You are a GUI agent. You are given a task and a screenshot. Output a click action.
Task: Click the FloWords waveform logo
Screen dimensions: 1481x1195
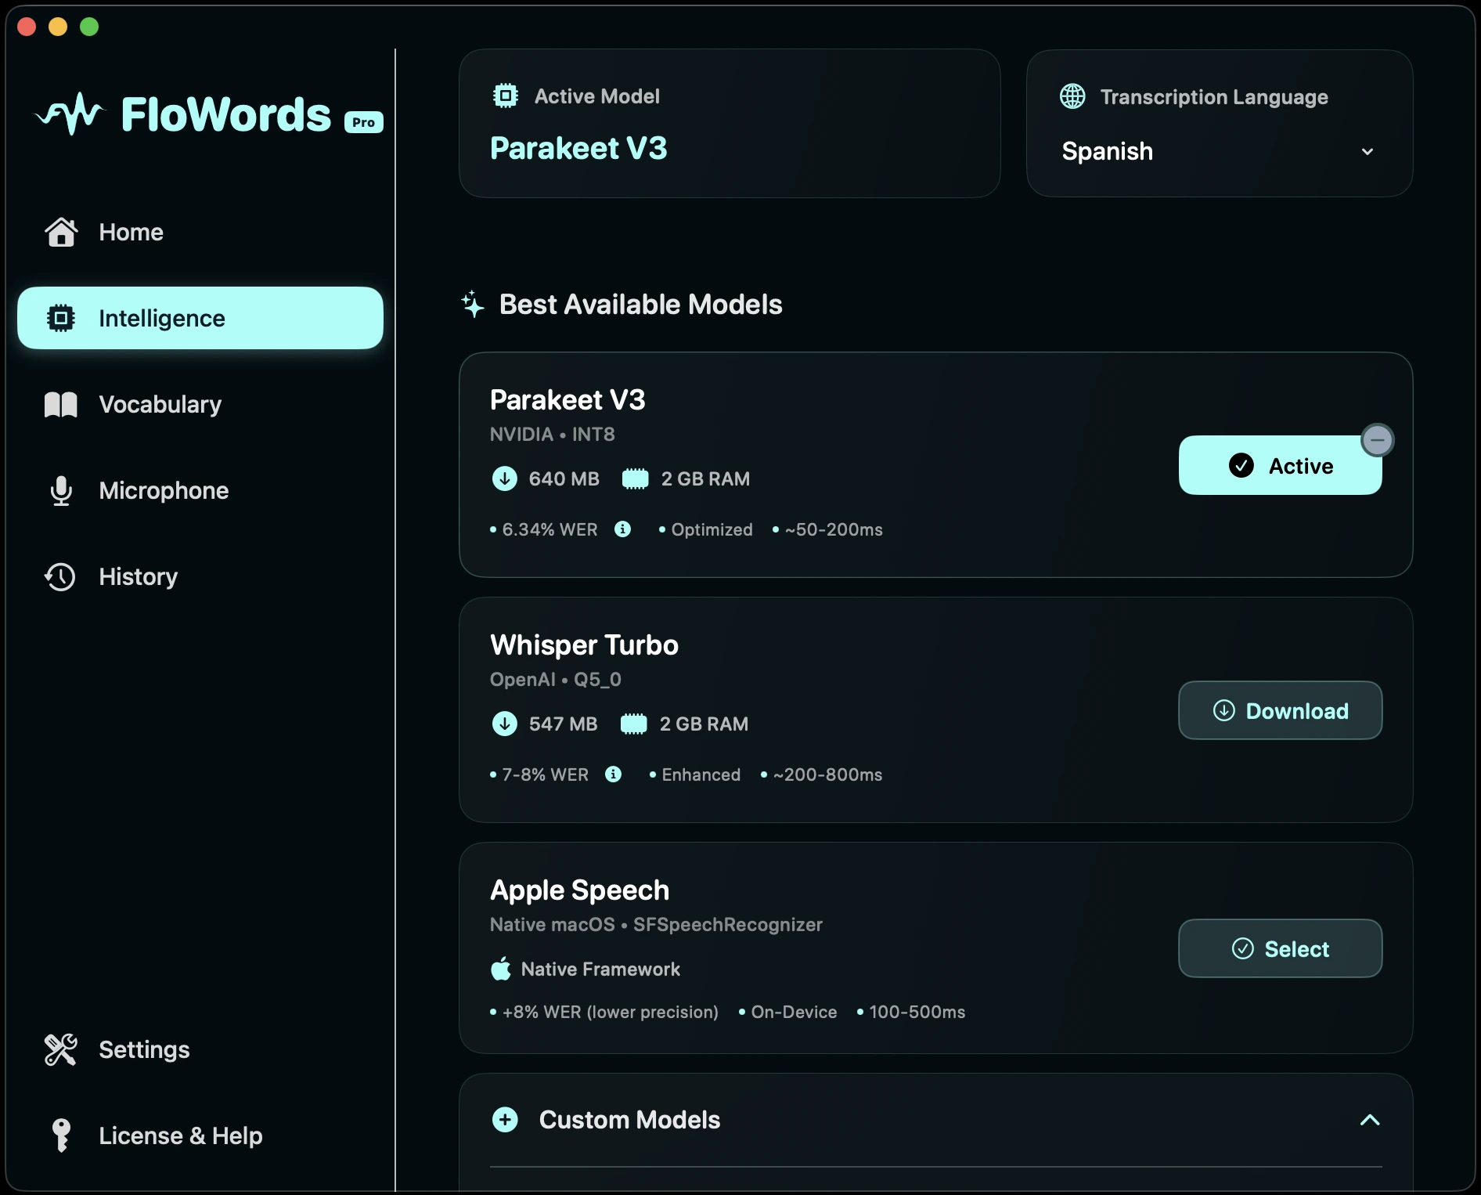click(x=69, y=114)
